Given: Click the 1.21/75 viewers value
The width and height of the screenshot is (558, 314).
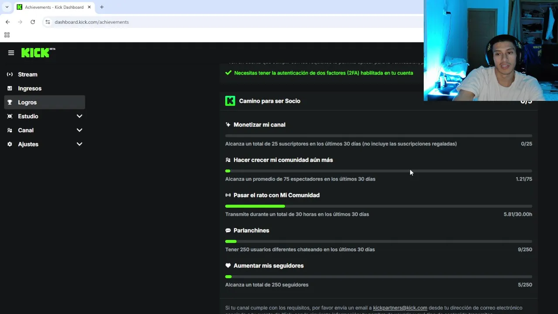Looking at the screenshot, I should 524,179.
